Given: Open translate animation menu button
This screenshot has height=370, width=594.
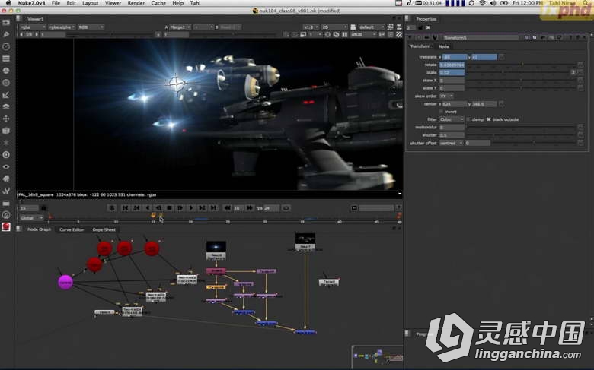Looking at the screenshot, I should pyautogui.click(x=501, y=57).
